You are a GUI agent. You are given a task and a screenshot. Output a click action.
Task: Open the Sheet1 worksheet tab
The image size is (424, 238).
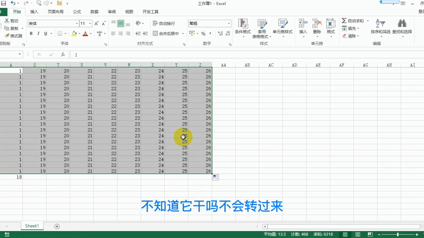pyautogui.click(x=32, y=226)
